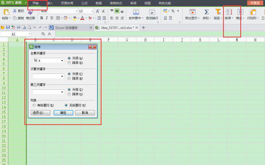Toggle italic formatting (I)
265x165 pixels.
[x=47, y=18]
